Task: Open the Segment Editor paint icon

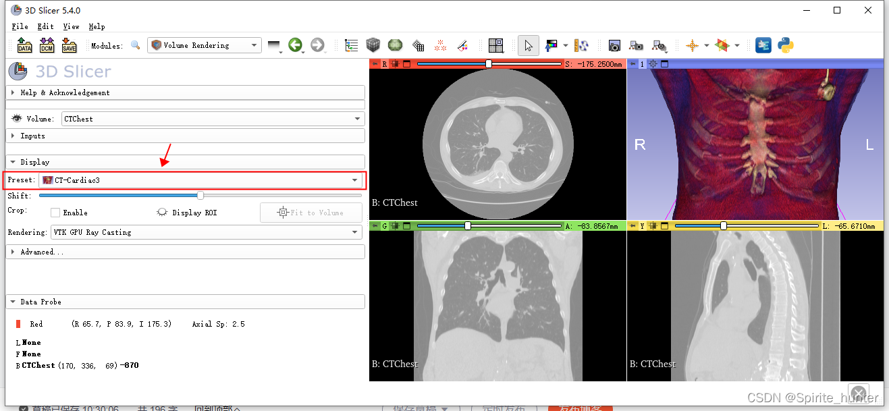Action: click(462, 45)
